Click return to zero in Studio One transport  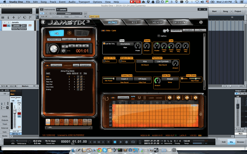point(108,142)
